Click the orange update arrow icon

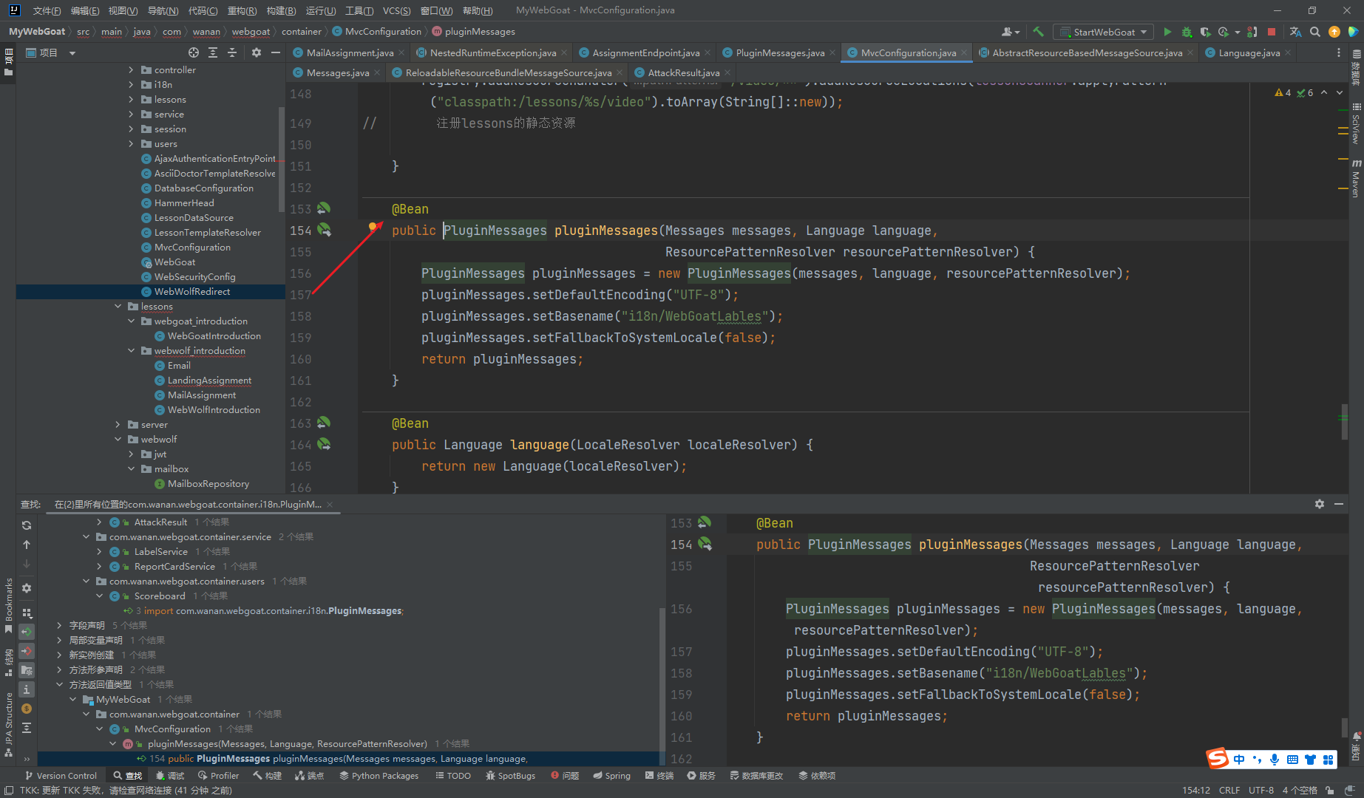point(1334,32)
